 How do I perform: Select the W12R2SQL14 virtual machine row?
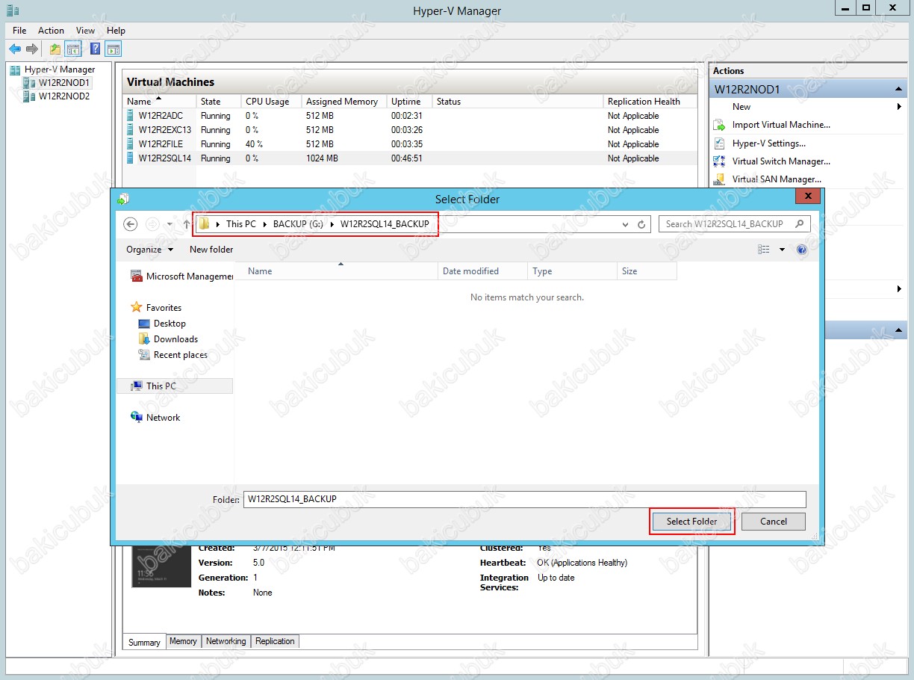(410, 158)
